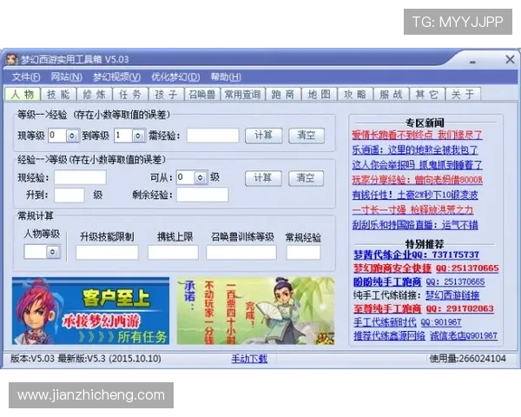Viewport: 521px width, 417px height.
Task: Switch to the 任务 tab
Action: click(x=130, y=95)
